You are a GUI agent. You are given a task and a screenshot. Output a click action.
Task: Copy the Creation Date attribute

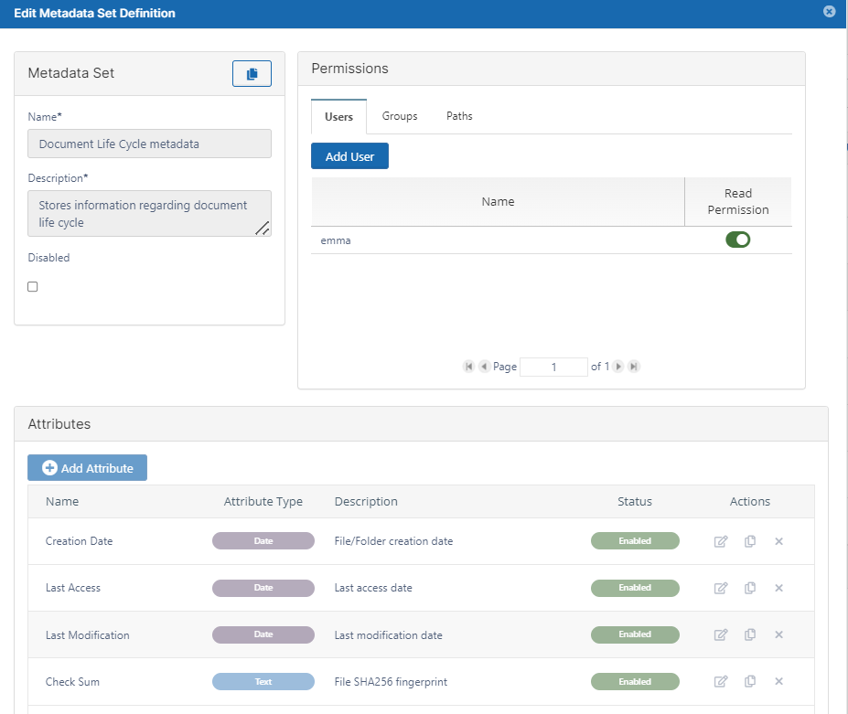[750, 541]
